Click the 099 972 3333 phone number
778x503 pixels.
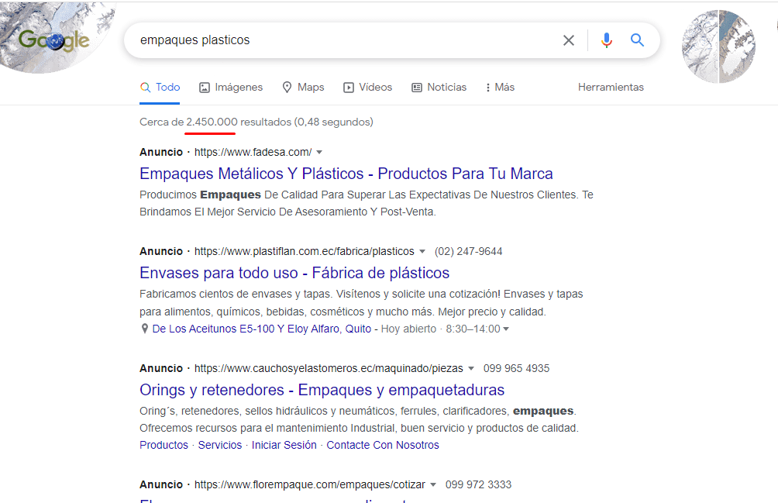(x=478, y=484)
